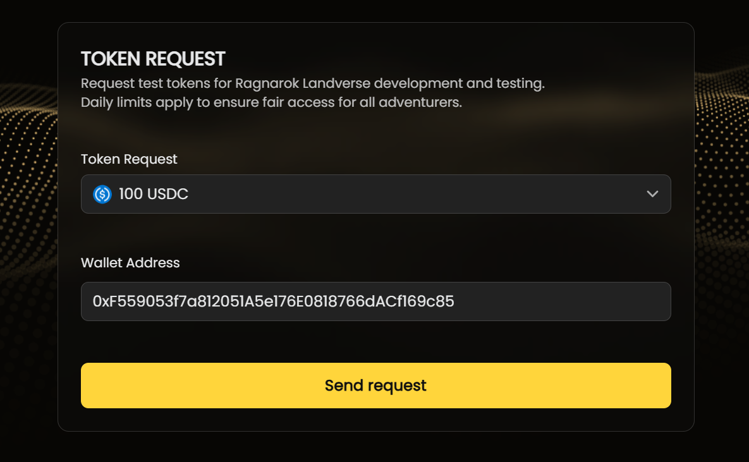Expand the token dropdown chevron arrow
This screenshot has width=749, height=462.
653,194
